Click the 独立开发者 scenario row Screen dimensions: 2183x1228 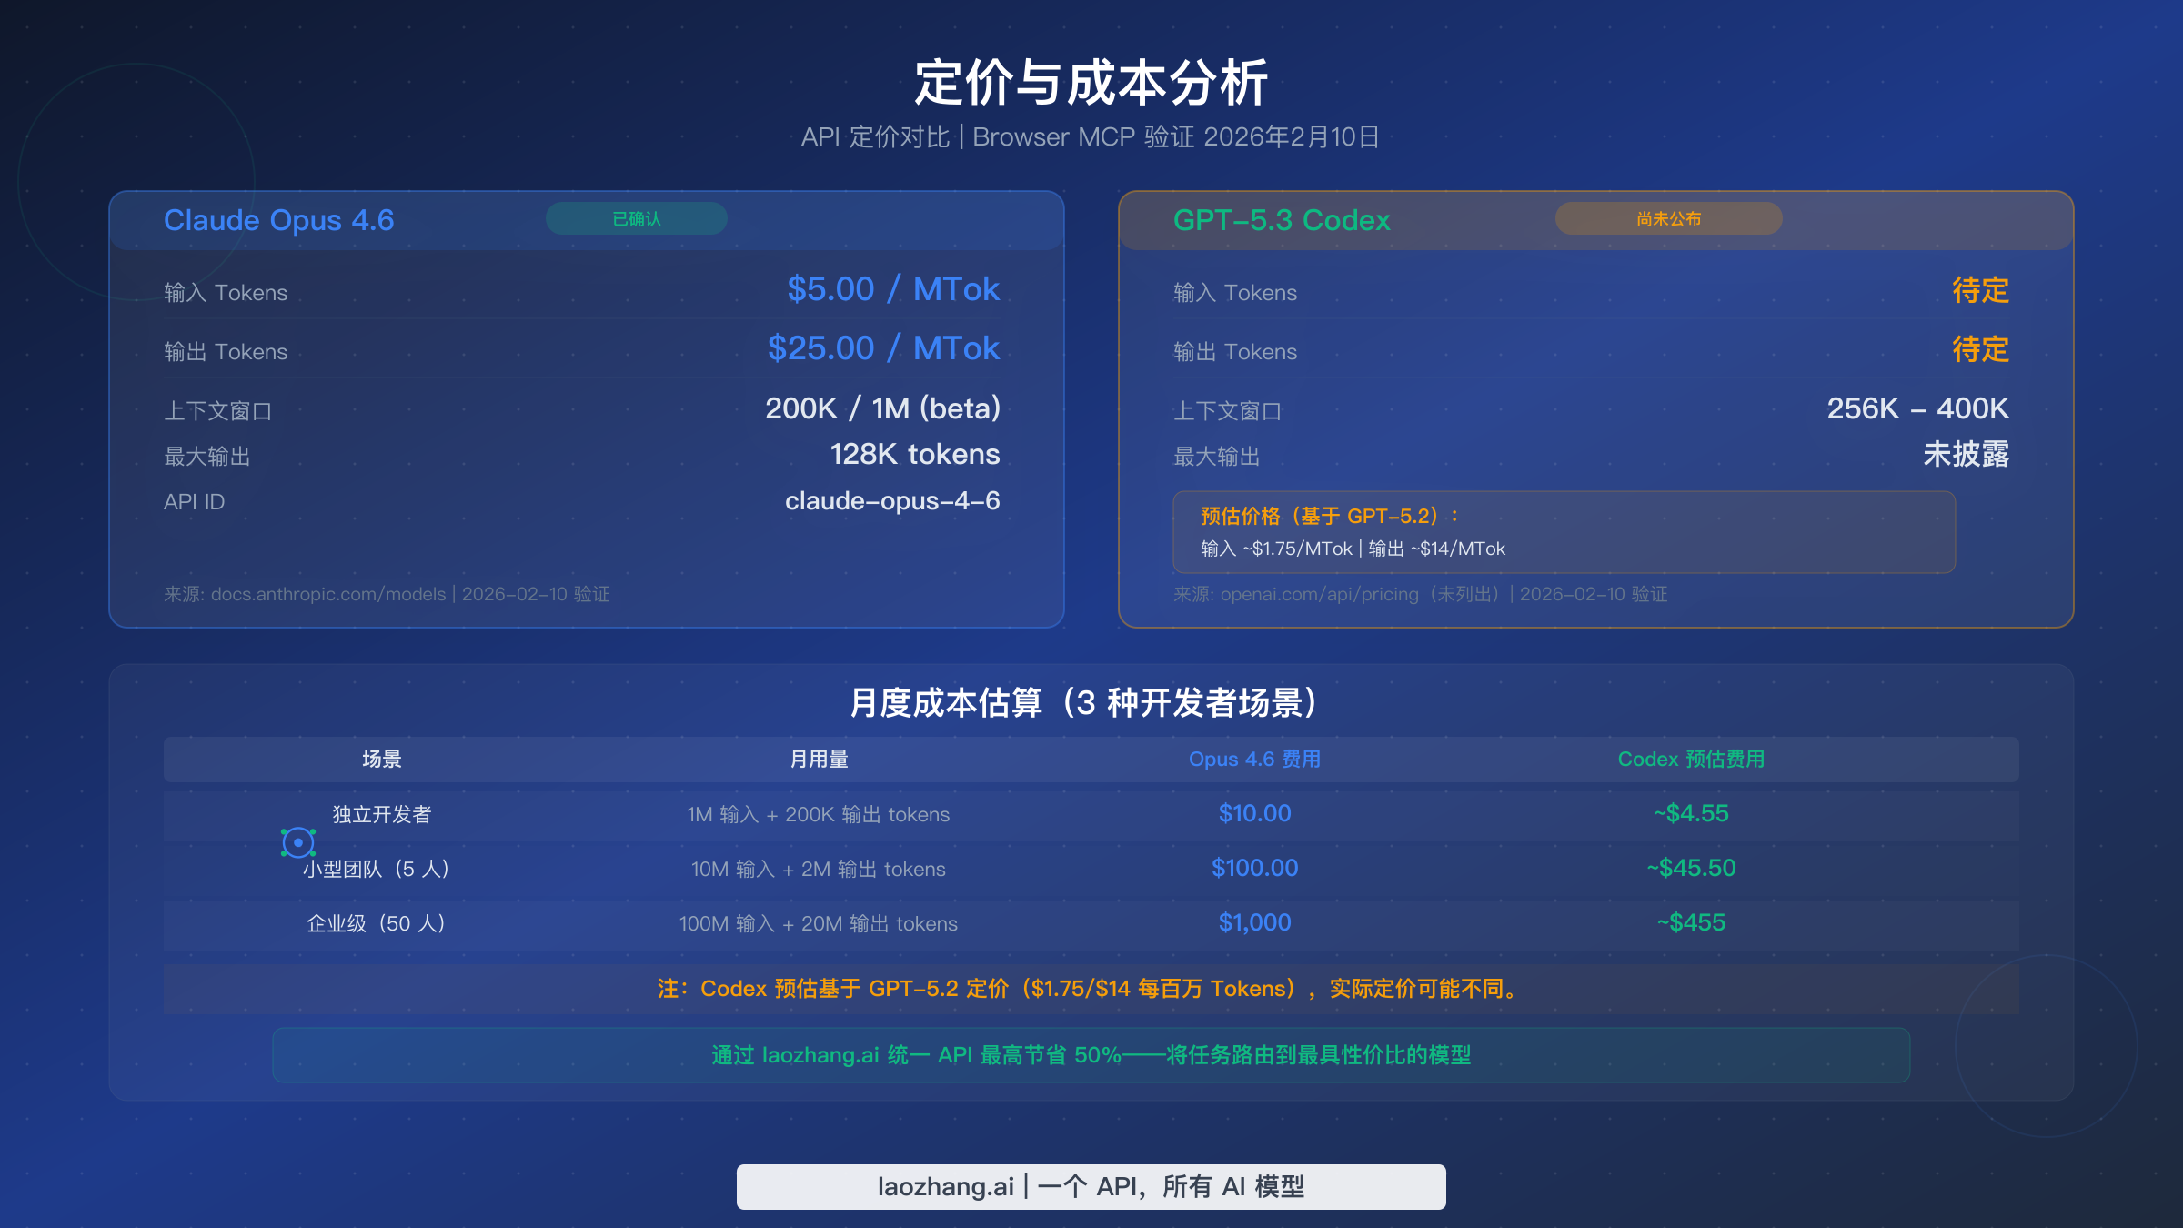[x=382, y=814]
